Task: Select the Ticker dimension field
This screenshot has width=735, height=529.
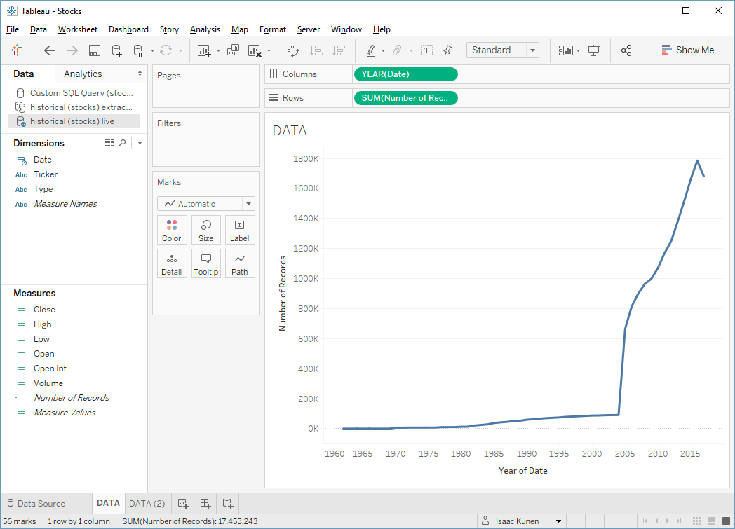Action: click(x=46, y=174)
